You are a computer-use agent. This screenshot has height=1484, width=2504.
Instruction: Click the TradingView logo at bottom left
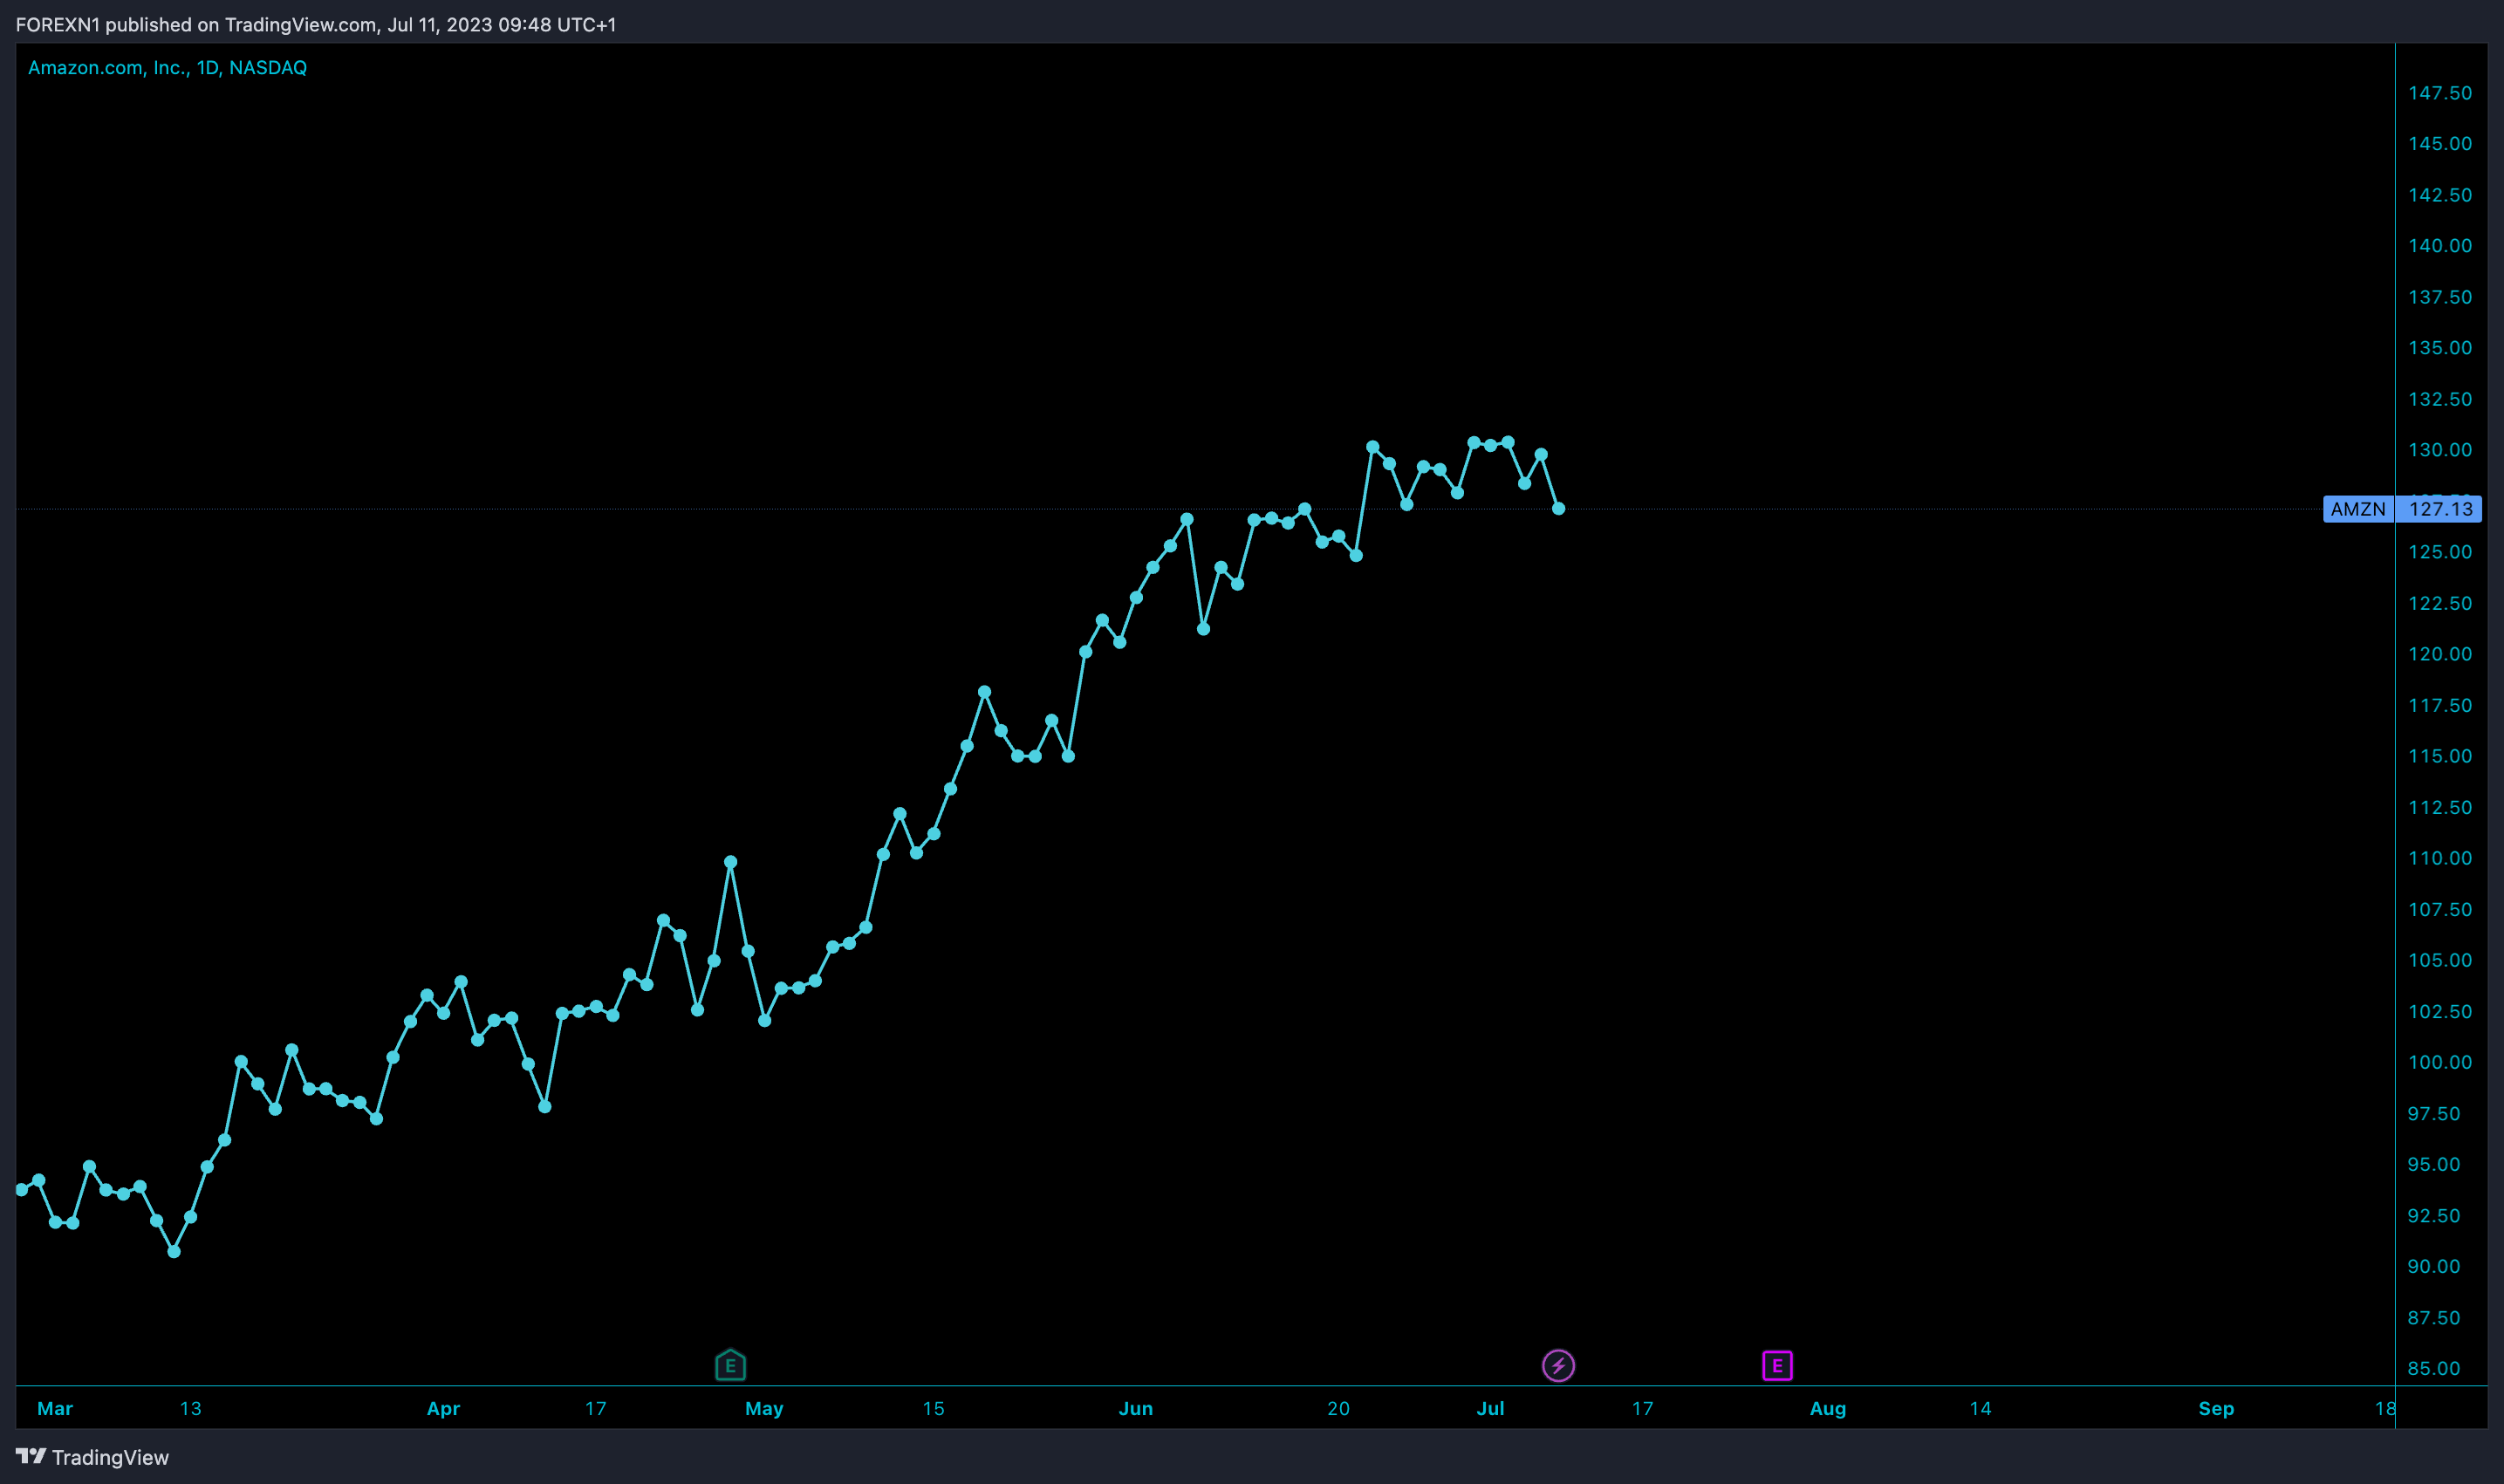click(x=92, y=1457)
